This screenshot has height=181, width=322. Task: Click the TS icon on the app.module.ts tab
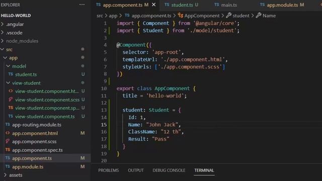point(262,5)
